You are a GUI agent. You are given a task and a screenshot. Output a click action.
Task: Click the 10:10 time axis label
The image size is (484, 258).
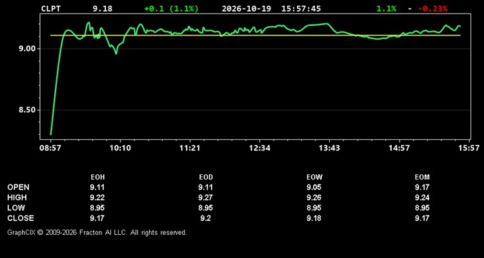120,148
